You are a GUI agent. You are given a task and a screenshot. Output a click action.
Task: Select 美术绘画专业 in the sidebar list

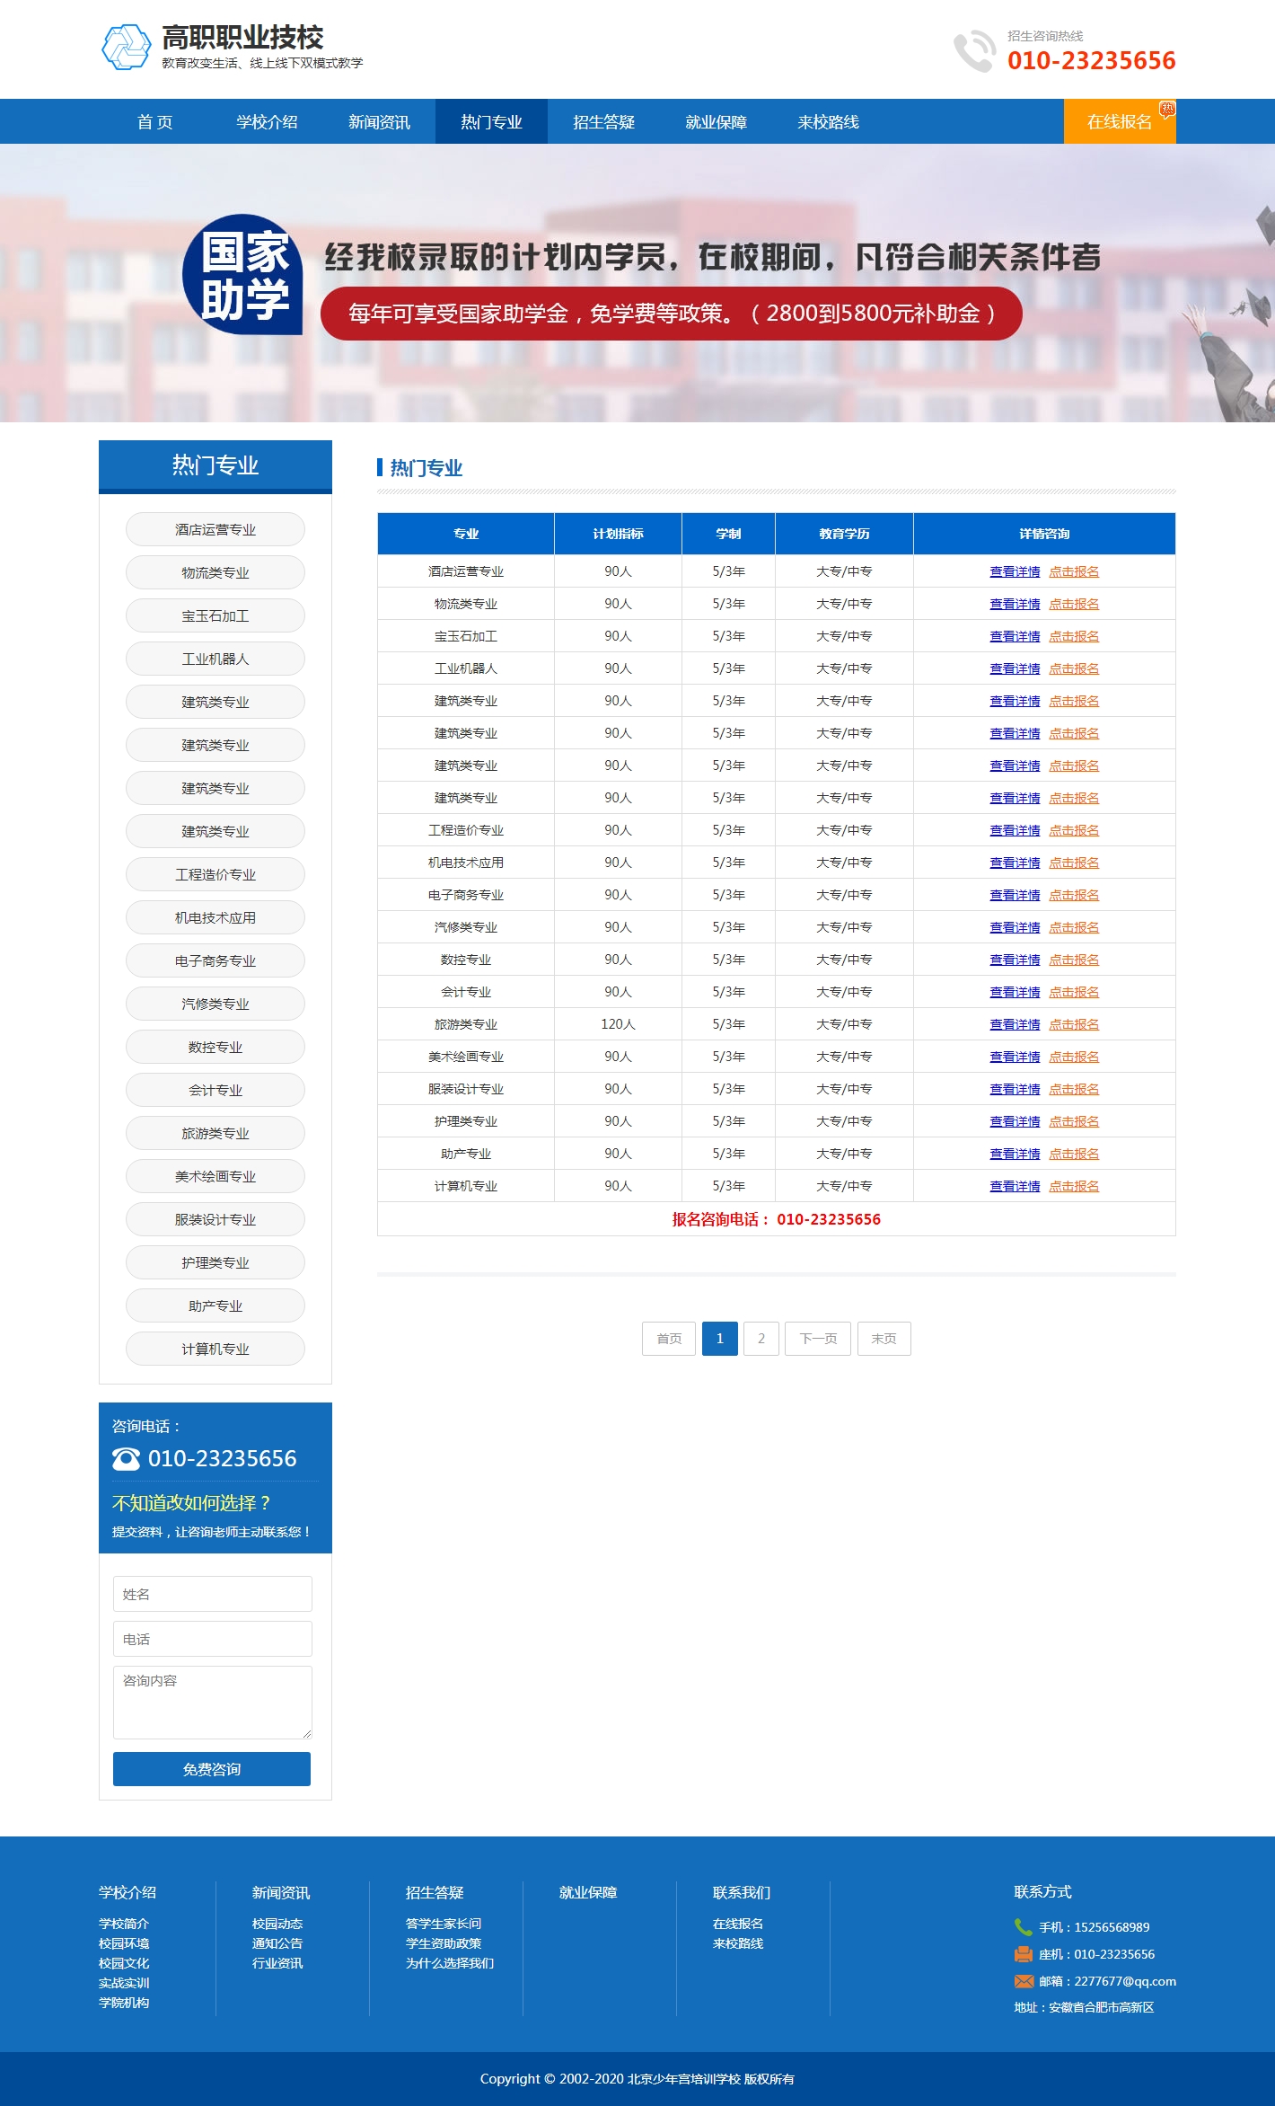point(215,1176)
